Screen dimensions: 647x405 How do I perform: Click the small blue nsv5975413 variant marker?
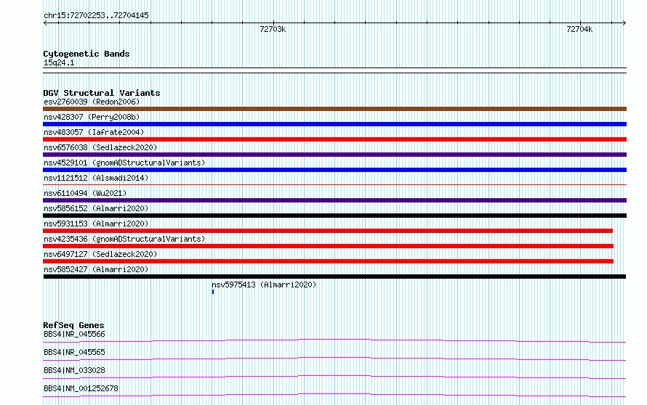pos(213,292)
